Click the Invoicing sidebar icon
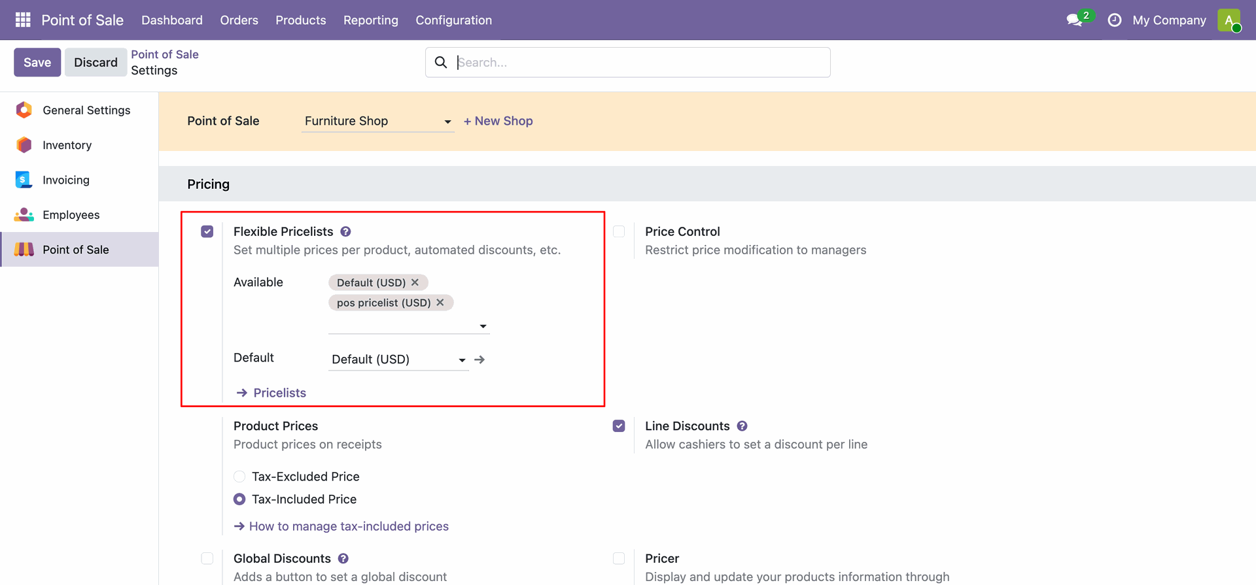 coord(24,180)
